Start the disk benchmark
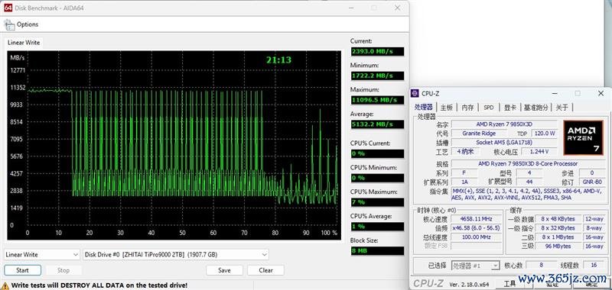This screenshot has width=612, height=290. coord(23,270)
